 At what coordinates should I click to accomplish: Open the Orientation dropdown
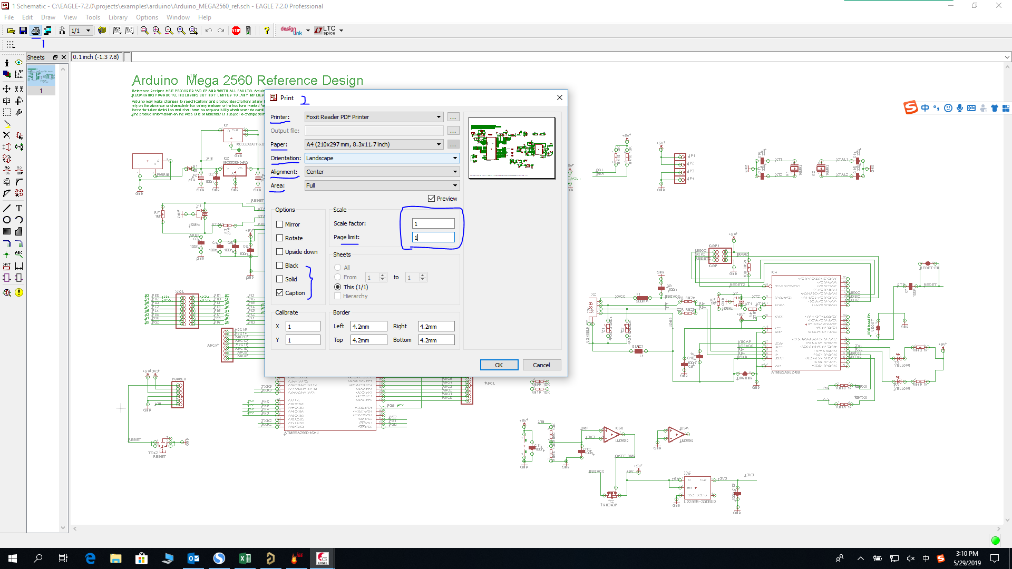(x=382, y=158)
